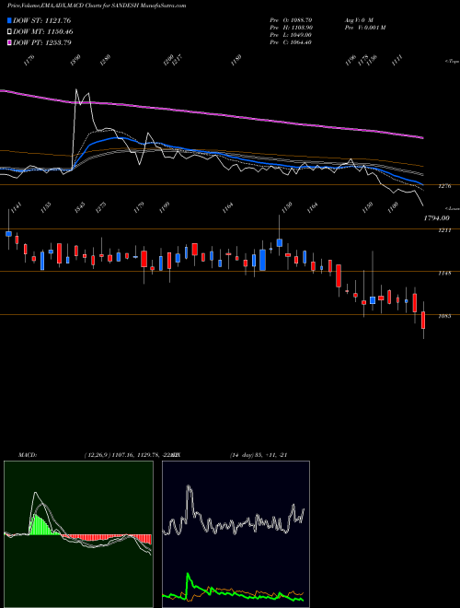Image resolution: width=460 pixels, height=608 pixels.
Task: Click the 'Pre C: 1064.40' value
Action: [291, 42]
